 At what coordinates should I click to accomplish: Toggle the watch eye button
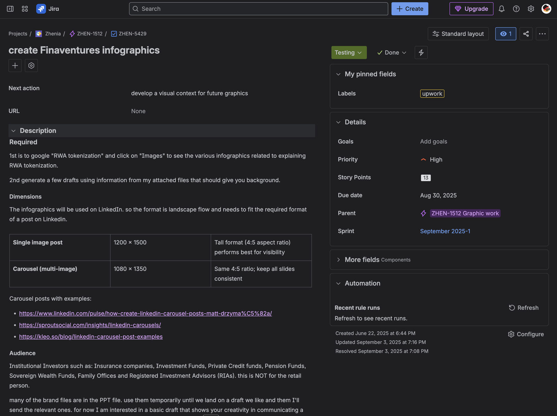click(505, 34)
